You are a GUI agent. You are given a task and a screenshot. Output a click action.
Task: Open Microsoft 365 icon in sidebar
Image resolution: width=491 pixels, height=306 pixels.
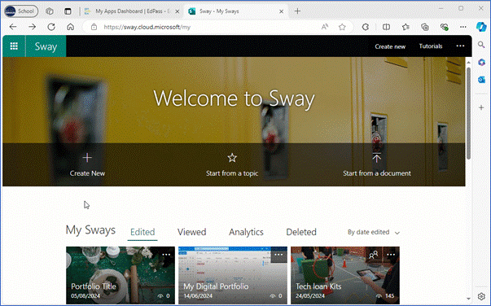(481, 63)
